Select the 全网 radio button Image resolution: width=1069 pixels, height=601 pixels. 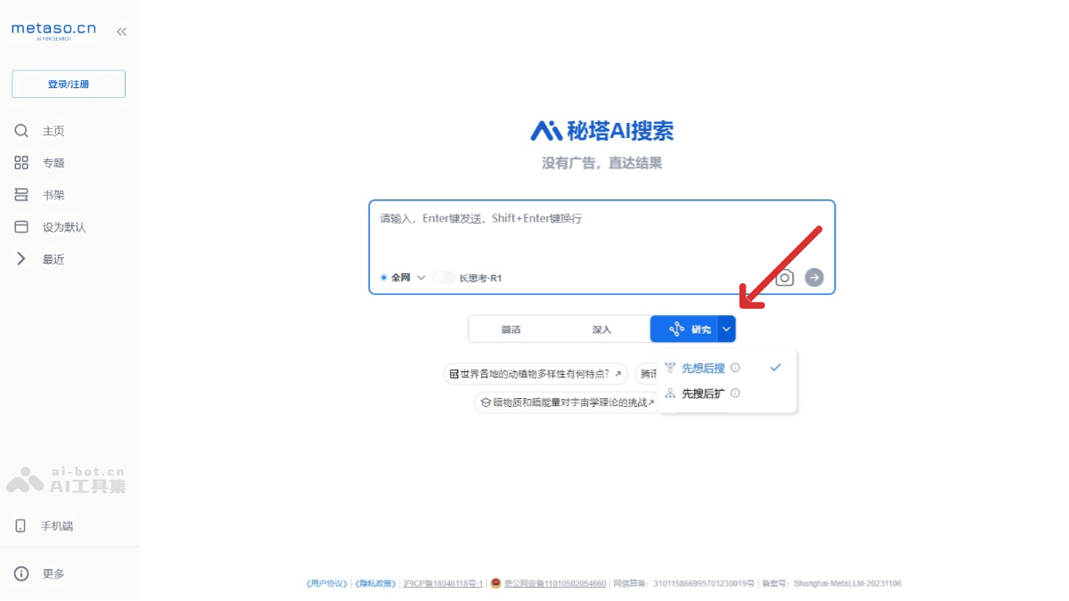click(x=383, y=277)
